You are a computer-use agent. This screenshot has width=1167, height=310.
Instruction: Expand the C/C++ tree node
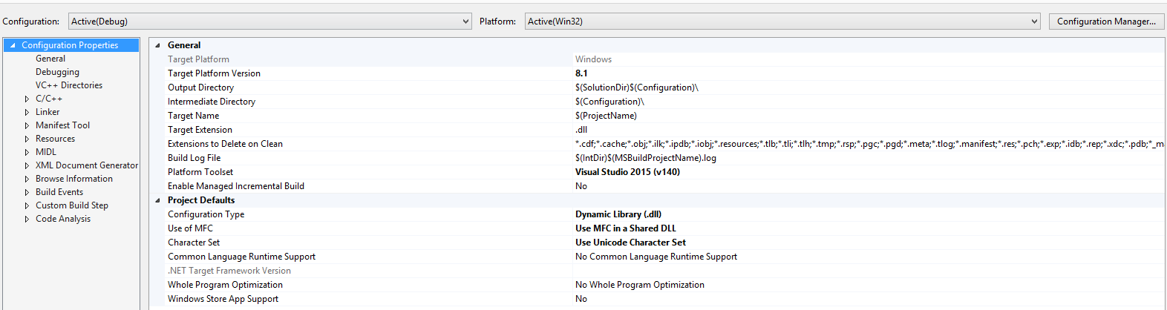coord(27,99)
